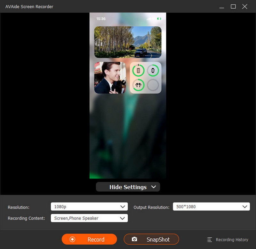Click the portrait photo widget
256x249 pixels.
tap(110, 78)
